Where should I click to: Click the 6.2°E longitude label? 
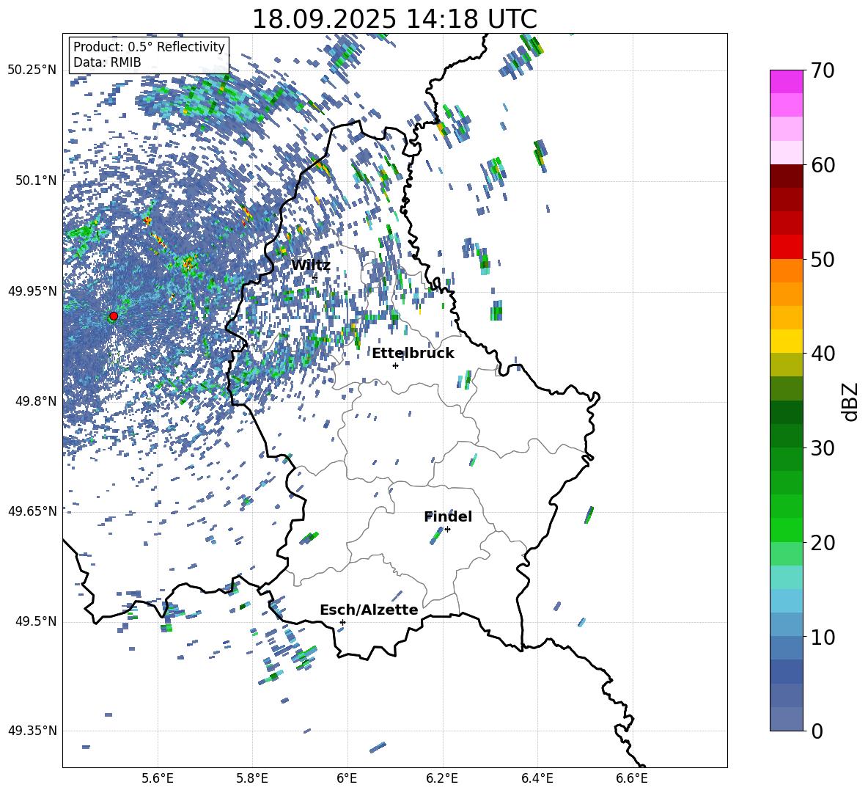(442, 778)
